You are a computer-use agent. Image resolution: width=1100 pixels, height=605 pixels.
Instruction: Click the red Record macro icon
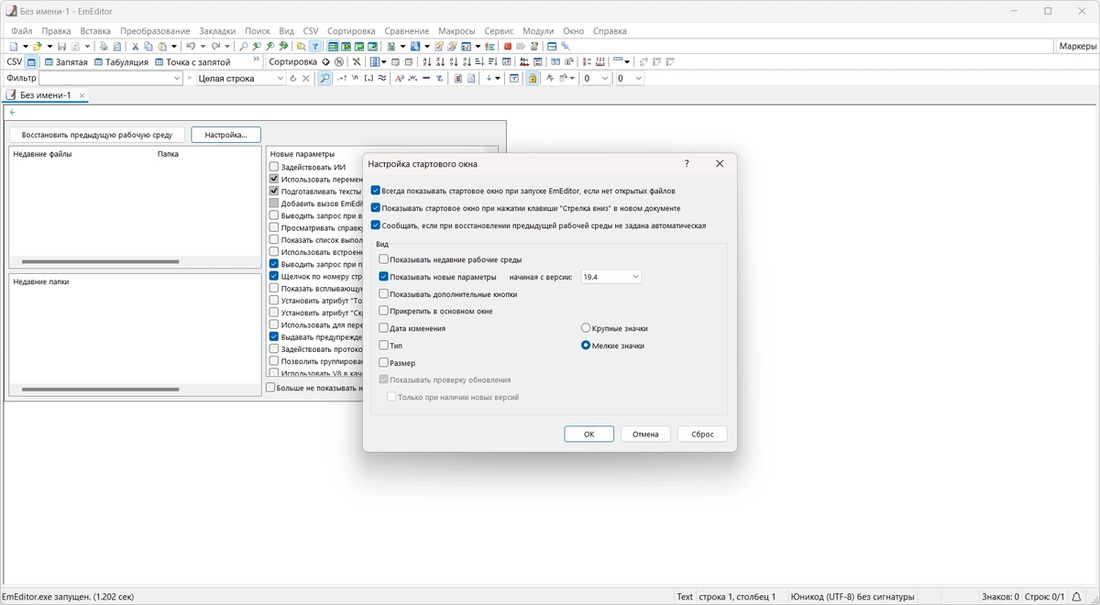507,46
